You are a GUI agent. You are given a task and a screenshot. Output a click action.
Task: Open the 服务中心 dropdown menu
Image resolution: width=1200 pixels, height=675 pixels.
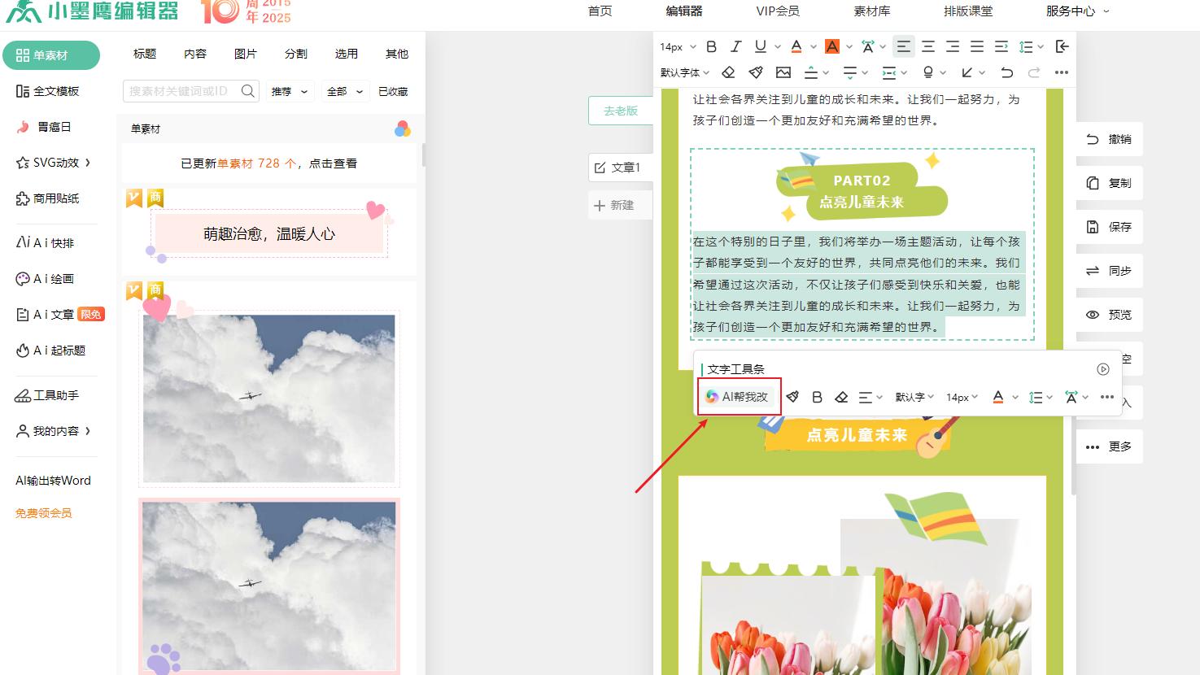point(1071,11)
